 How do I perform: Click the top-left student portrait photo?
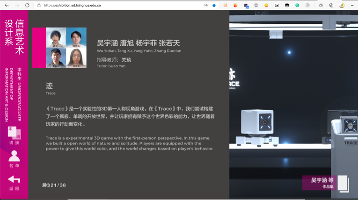(56, 38)
